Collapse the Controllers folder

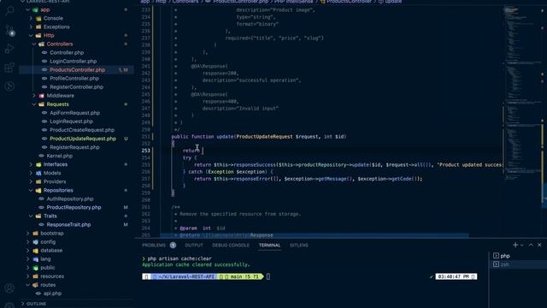(34, 44)
